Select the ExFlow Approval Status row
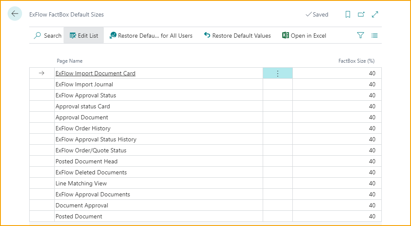Viewport: 411px width, 226px height. (x=205, y=95)
